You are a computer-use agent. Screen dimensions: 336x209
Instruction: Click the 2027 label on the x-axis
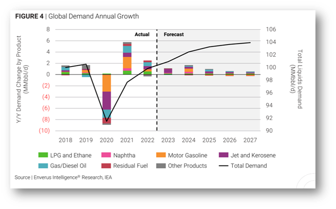point(250,140)
